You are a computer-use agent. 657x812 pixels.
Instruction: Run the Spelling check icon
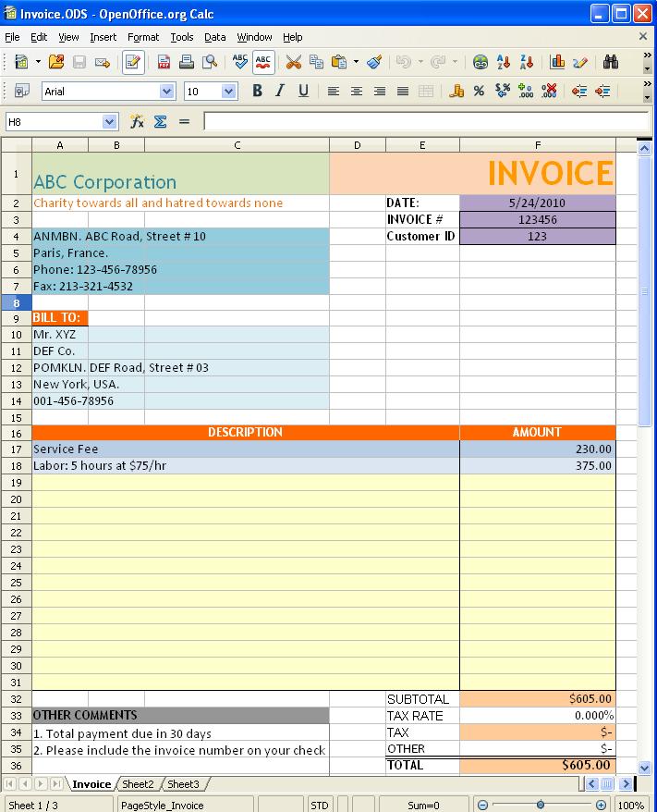(239, 62)
